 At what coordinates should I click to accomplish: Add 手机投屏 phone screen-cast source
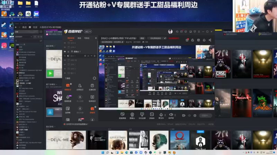(142, 116)
